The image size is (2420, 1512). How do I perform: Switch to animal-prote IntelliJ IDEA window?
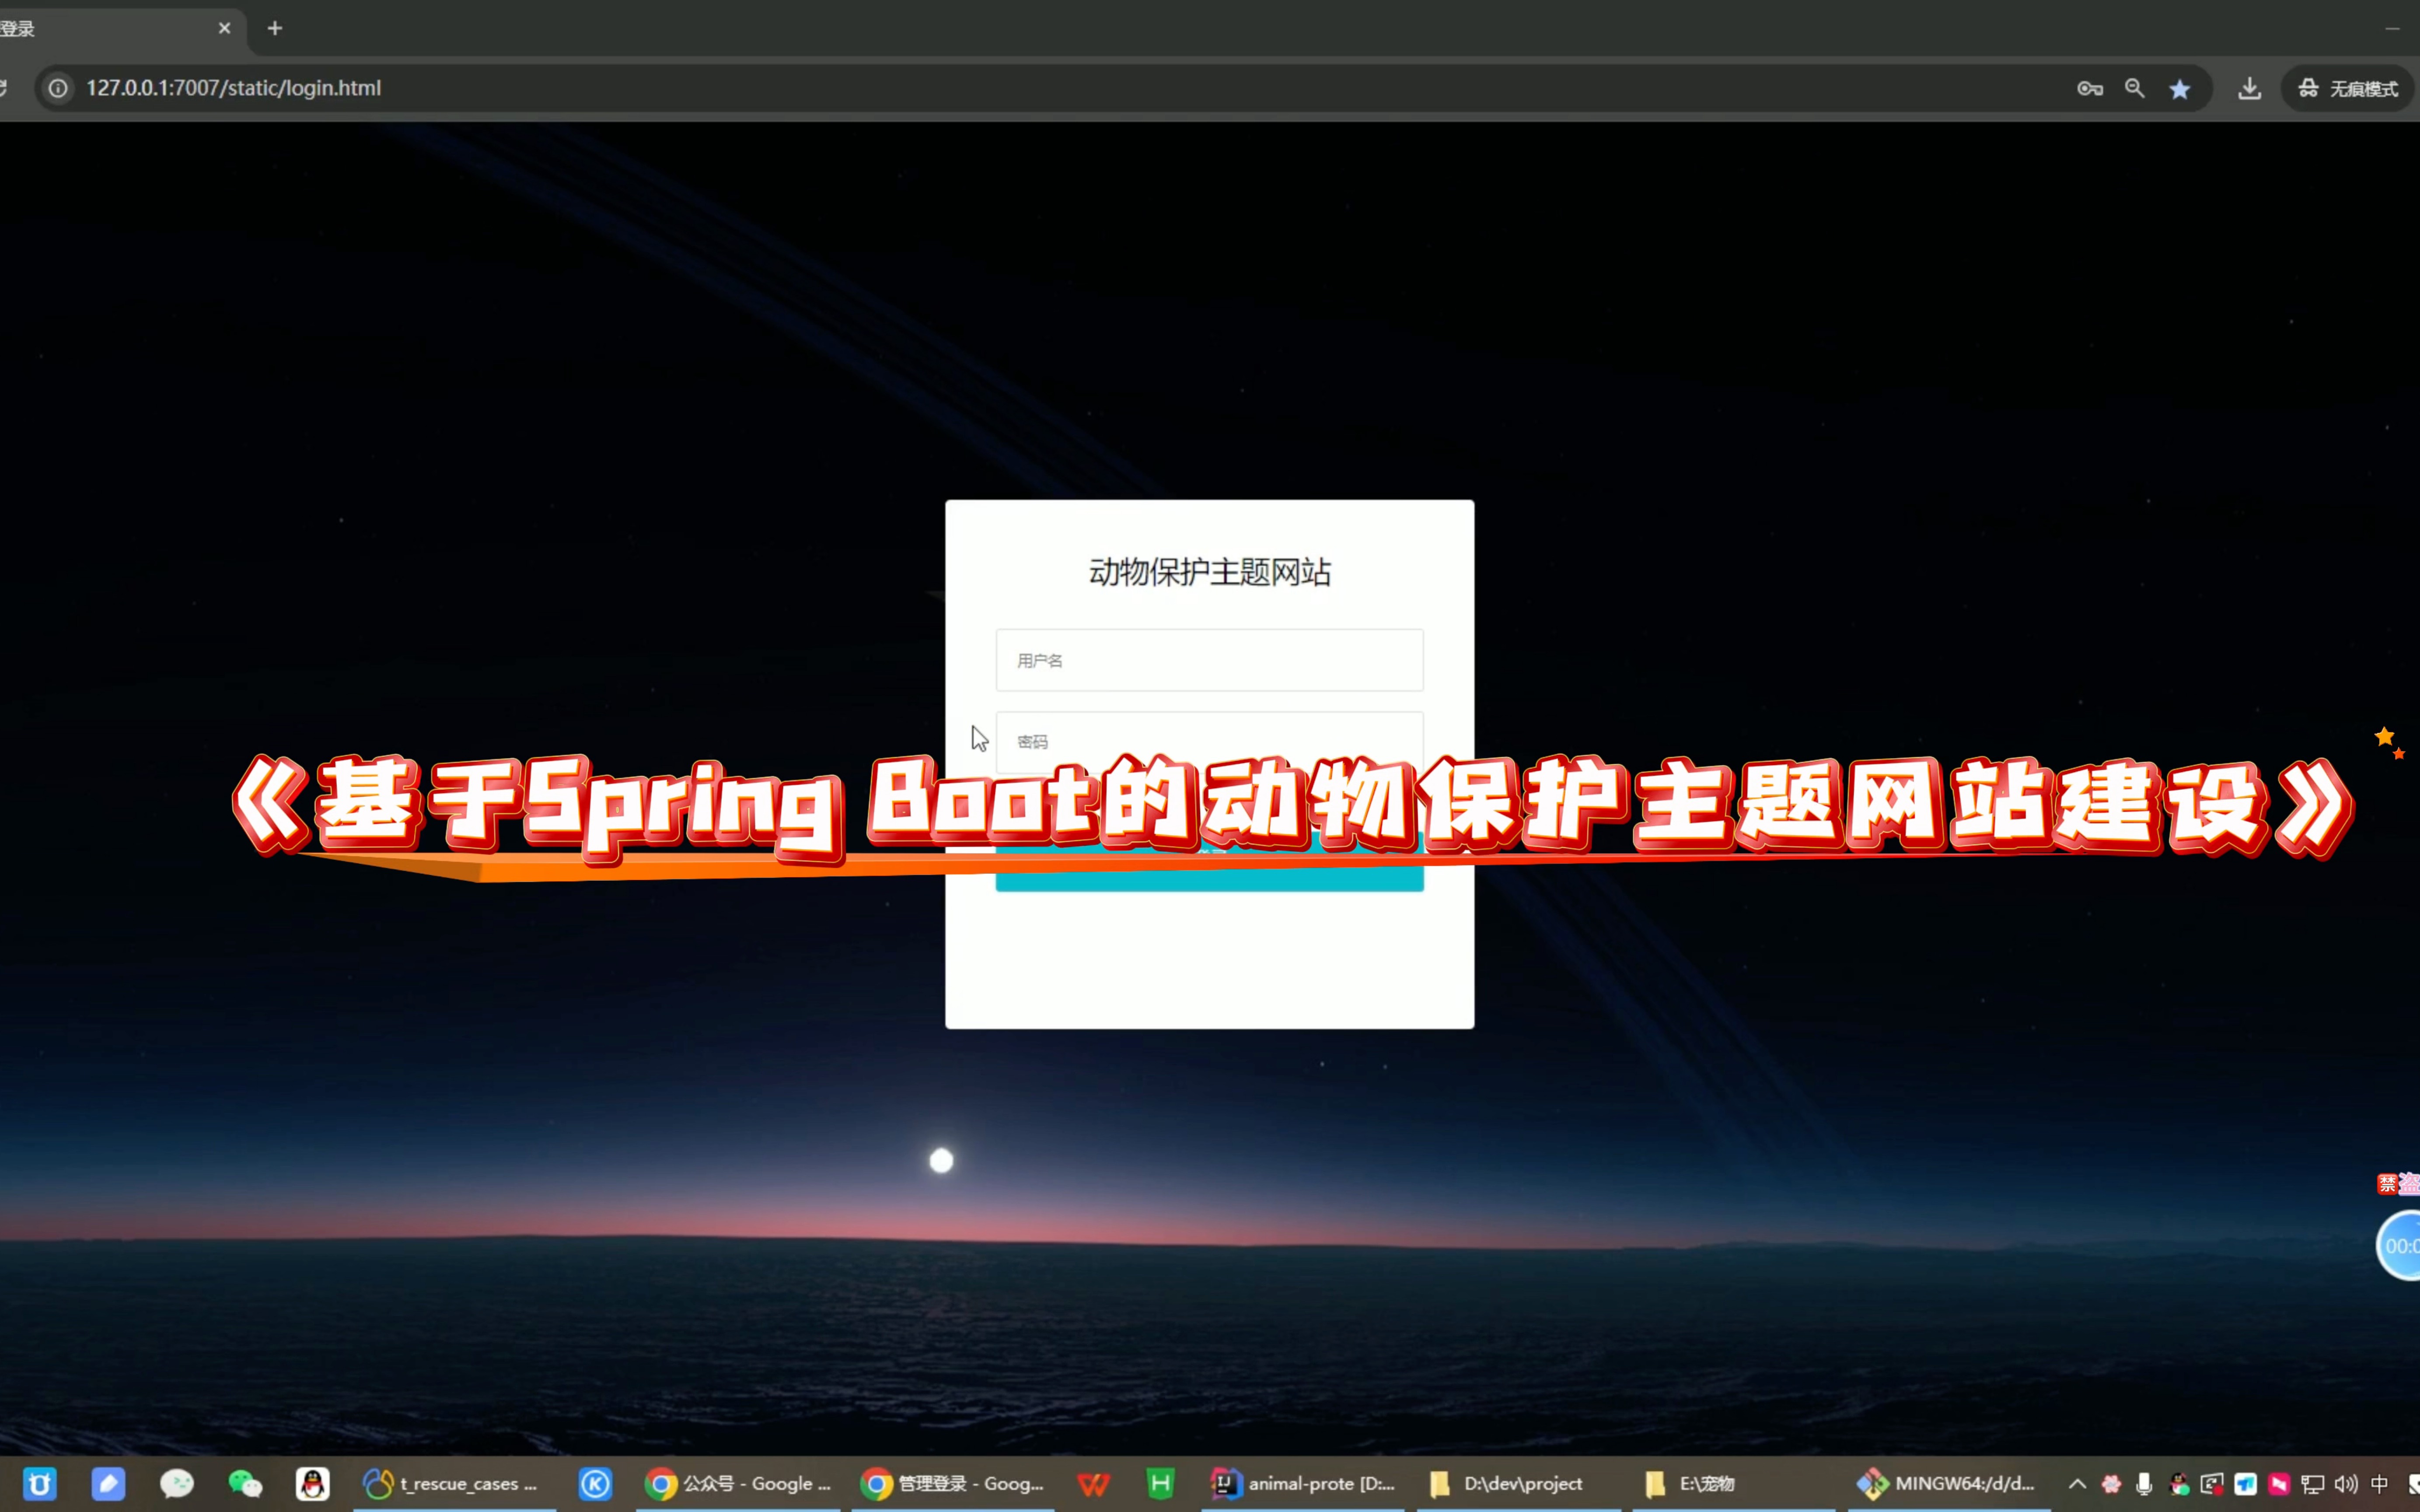click(1303, 1484)
